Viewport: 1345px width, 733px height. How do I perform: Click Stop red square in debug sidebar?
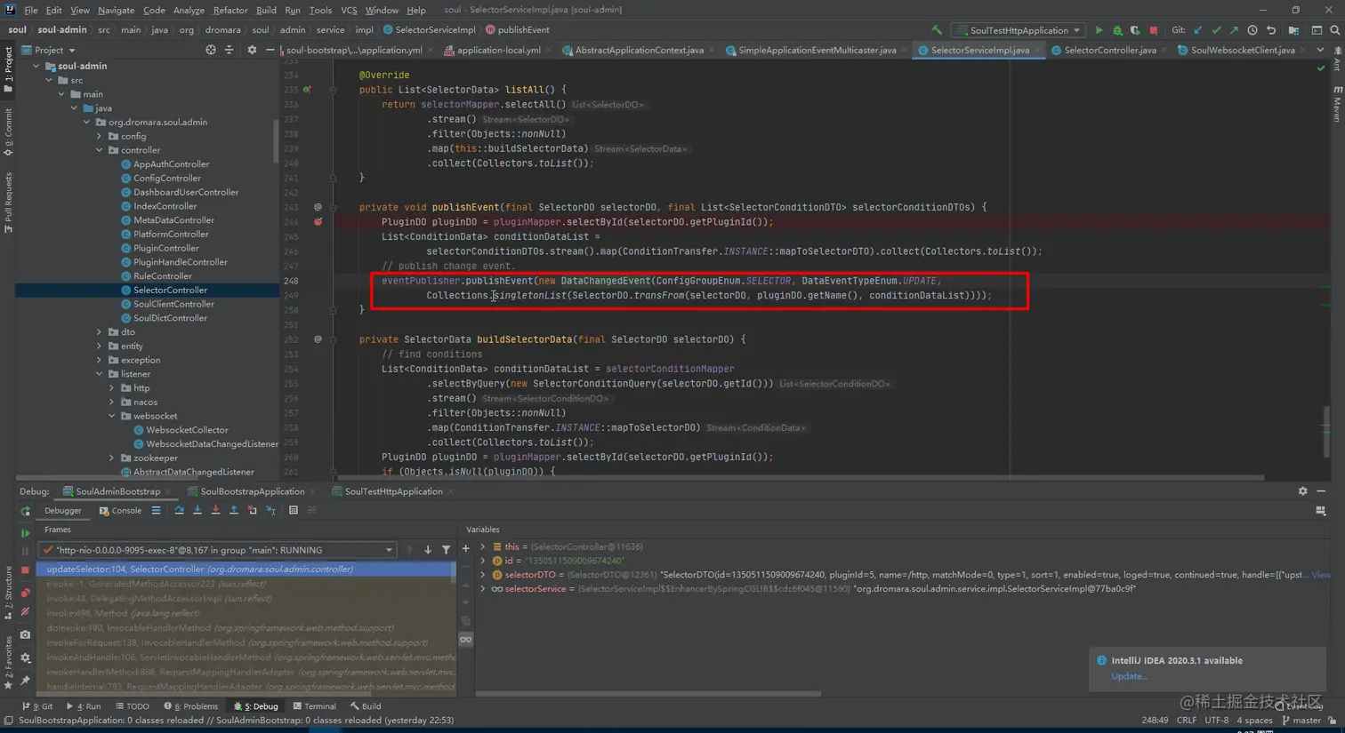click(x=25, y=570)
